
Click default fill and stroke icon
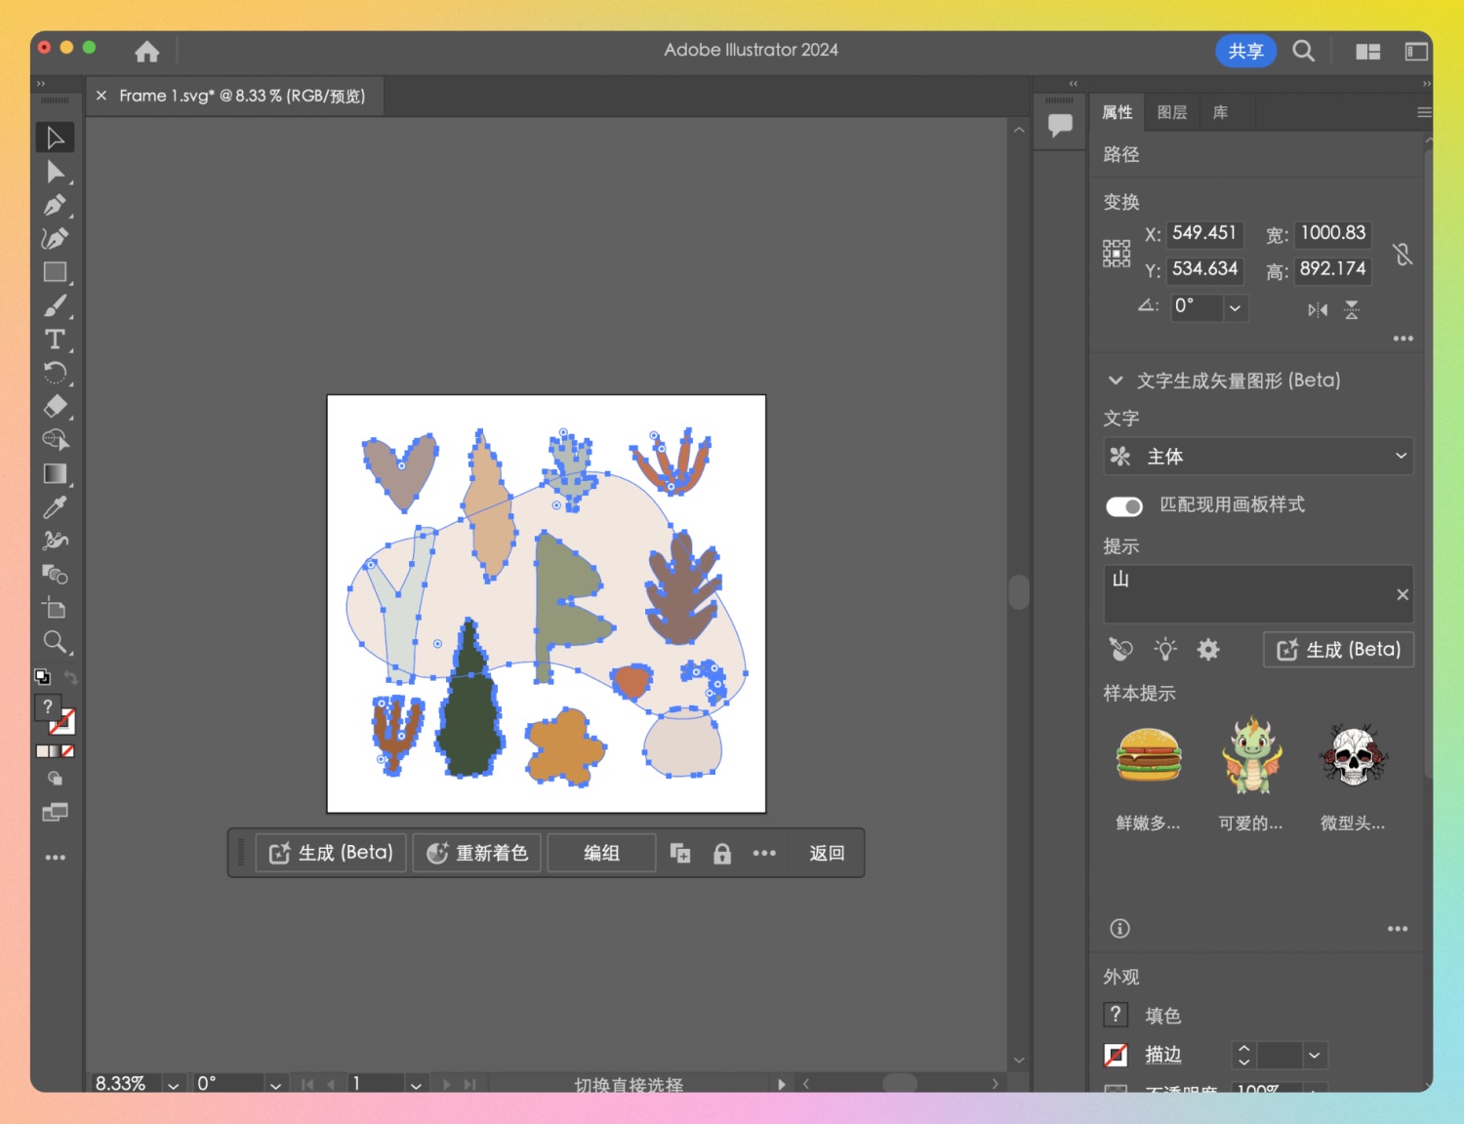point(42,677)
